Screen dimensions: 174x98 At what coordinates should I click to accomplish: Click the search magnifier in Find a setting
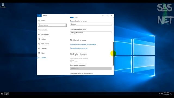point(65,25)
